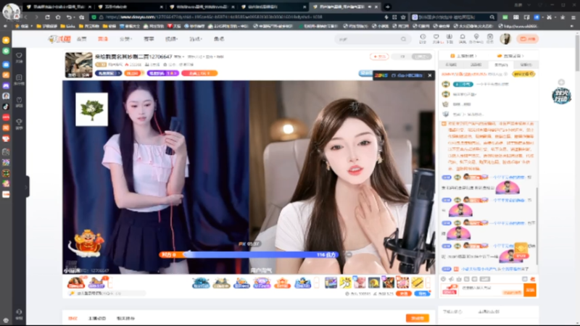Click the small-window playback button in popup bar
This screenshot has width=580, height=326.
pyautogui.click(x=407, y=75)
